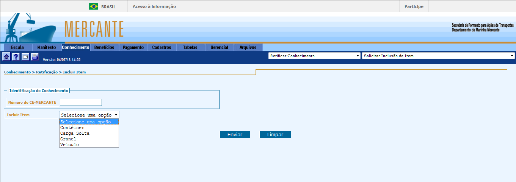Select Veículo option in the list

point(89,145)
